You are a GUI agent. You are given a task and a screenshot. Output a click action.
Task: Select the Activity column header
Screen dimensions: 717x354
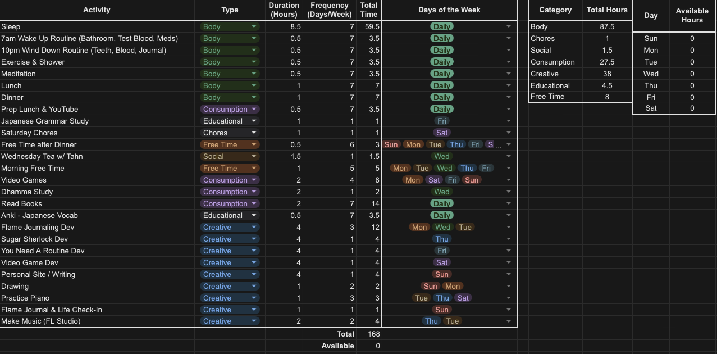97,10
